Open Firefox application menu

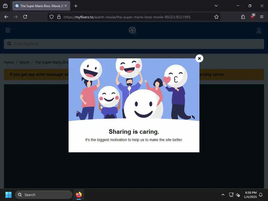click(x=261, y=17)
